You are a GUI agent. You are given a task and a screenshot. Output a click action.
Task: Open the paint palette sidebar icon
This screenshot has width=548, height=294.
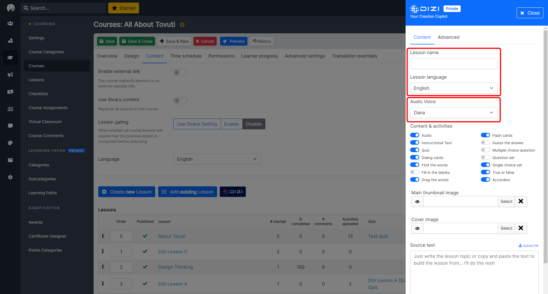point(10,143)
